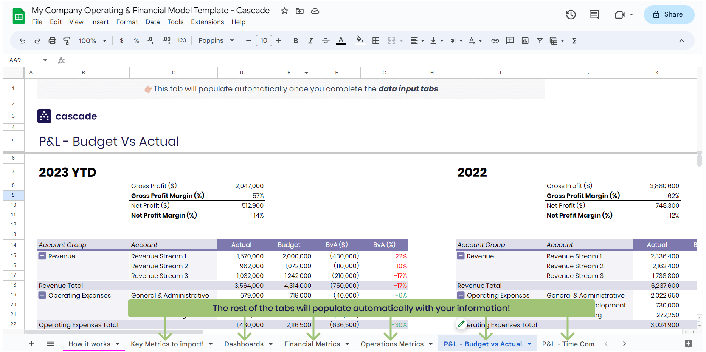Click the Create a filter icon

tap(540, 40)
